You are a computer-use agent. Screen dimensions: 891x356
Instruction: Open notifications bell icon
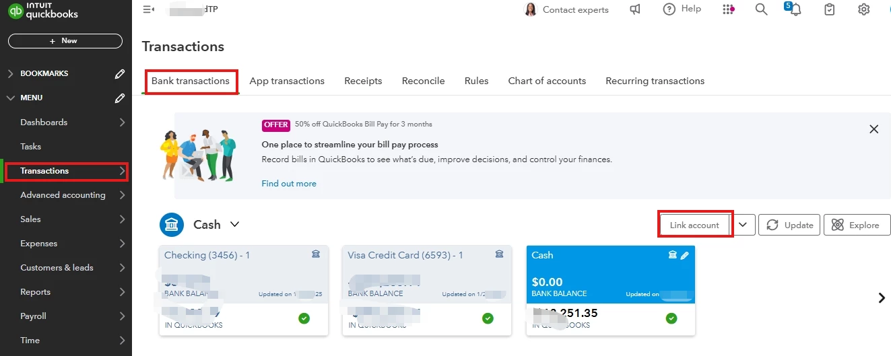pyautogui.click(x=795, y=9)
